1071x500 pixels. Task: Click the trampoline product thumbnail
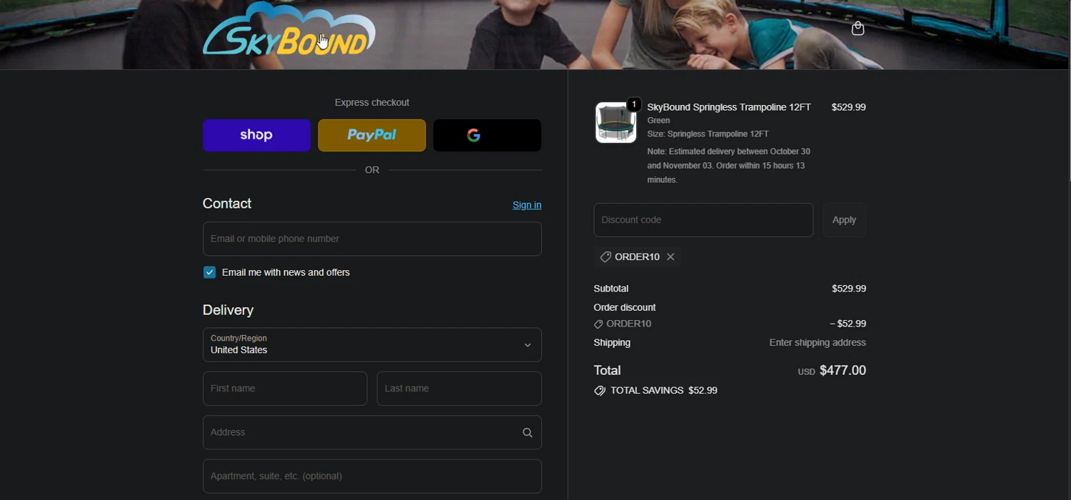(x=616, y=122)
